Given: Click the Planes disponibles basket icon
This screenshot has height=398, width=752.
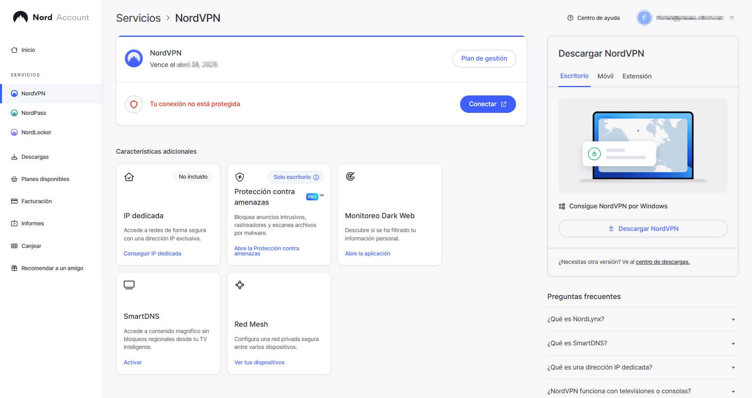Looking at the screenshot, I should (x=14, y=179).
